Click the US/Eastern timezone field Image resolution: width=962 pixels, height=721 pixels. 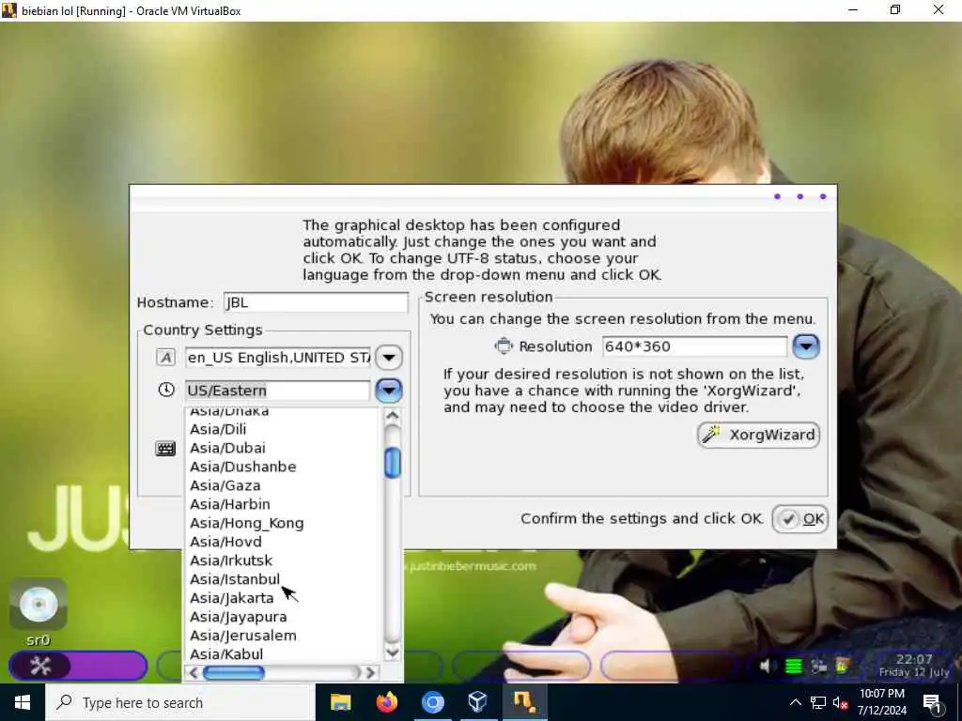point(278,391)
